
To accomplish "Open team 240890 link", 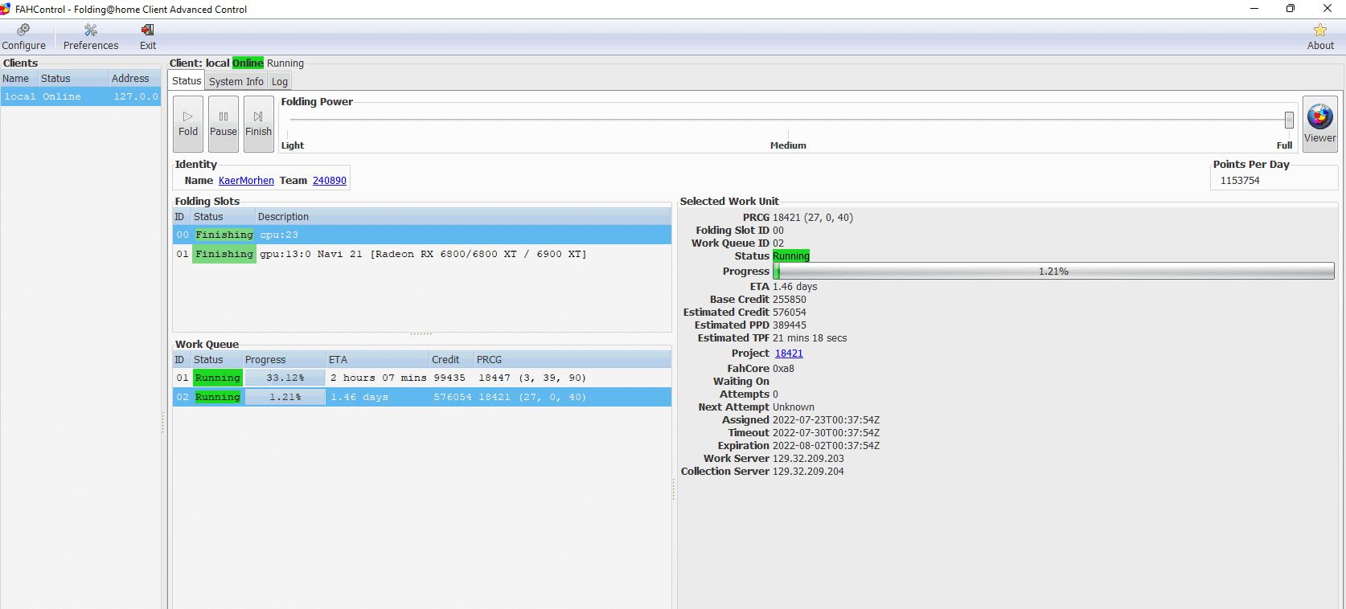I will [x=330, y=181].
